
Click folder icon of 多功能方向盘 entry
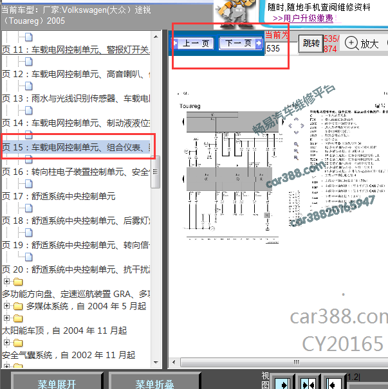[18, 282]
